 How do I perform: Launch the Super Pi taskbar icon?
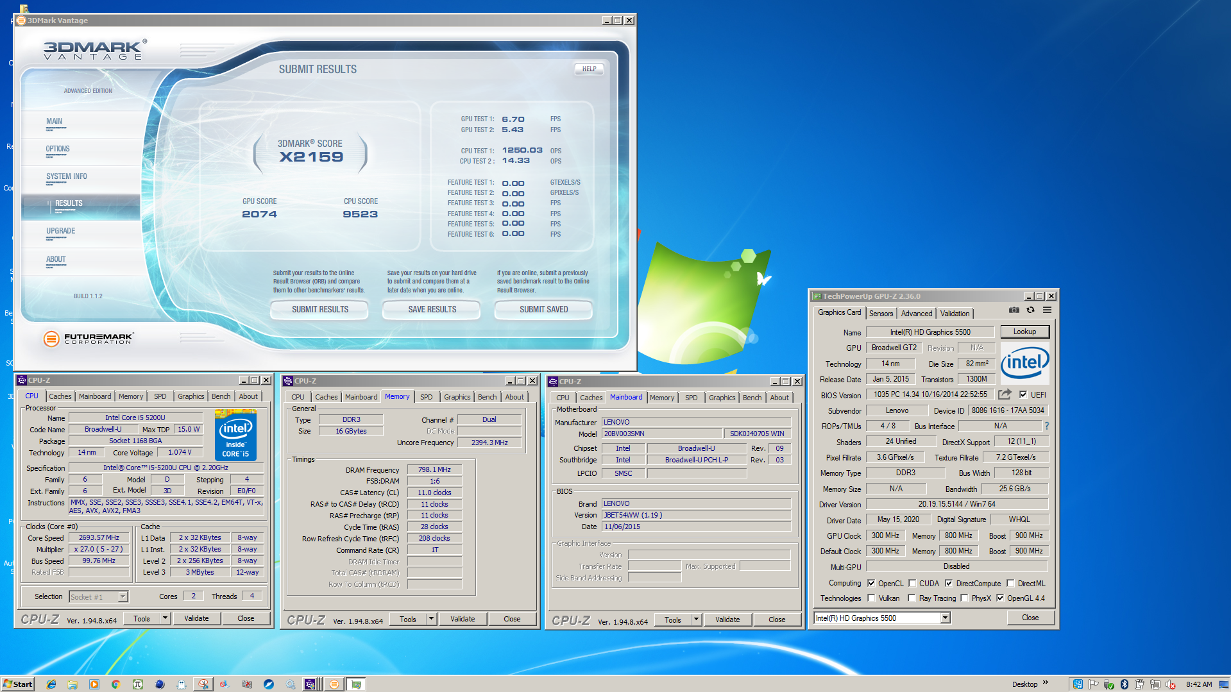pyautogui.click(x=137, y=684)
